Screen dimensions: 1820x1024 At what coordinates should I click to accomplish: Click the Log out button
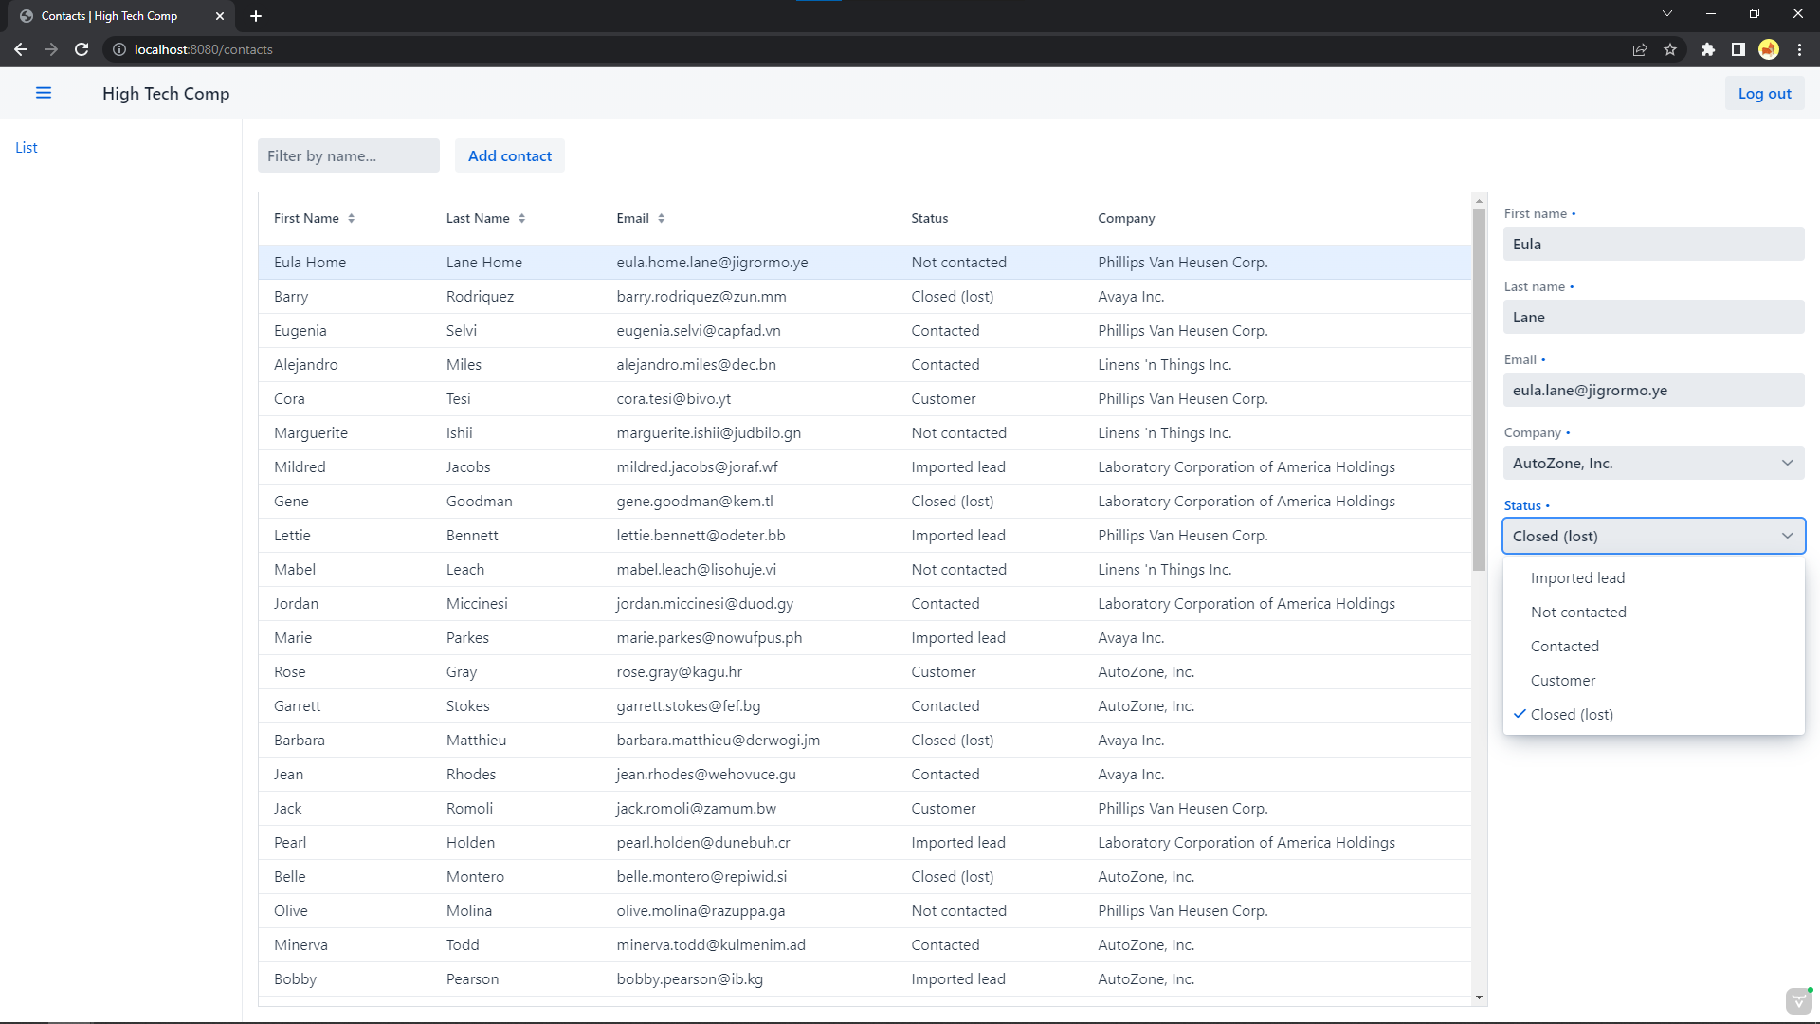click(x=1764, y=93)
